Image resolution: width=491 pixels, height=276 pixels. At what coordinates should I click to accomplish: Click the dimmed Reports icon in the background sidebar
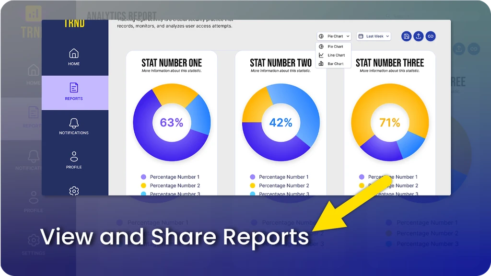point(33,112)
